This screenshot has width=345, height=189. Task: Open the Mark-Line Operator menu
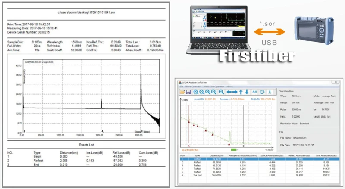tap(213, 87)
